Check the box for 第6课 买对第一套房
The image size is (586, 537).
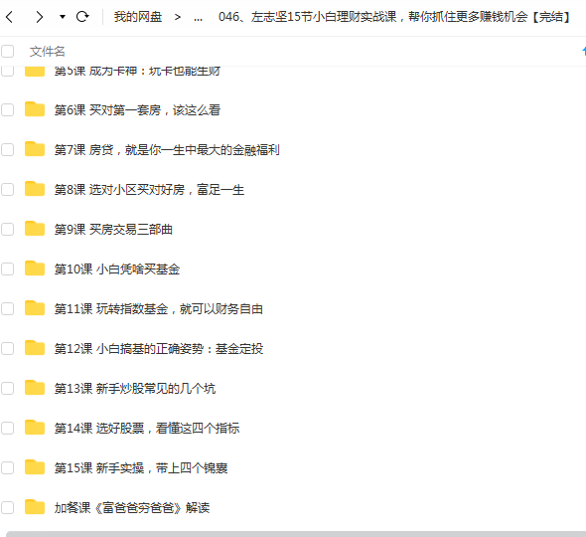8,110
